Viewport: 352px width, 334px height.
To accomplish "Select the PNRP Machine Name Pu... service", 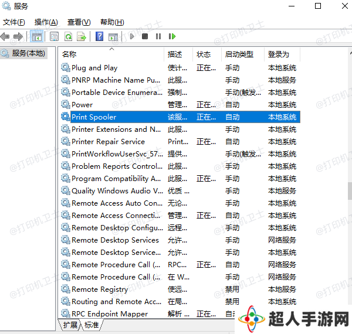I will [x=180, y=80].
